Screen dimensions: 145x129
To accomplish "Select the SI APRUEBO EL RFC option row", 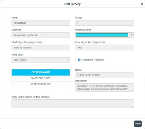I will (x=41, y=78).
